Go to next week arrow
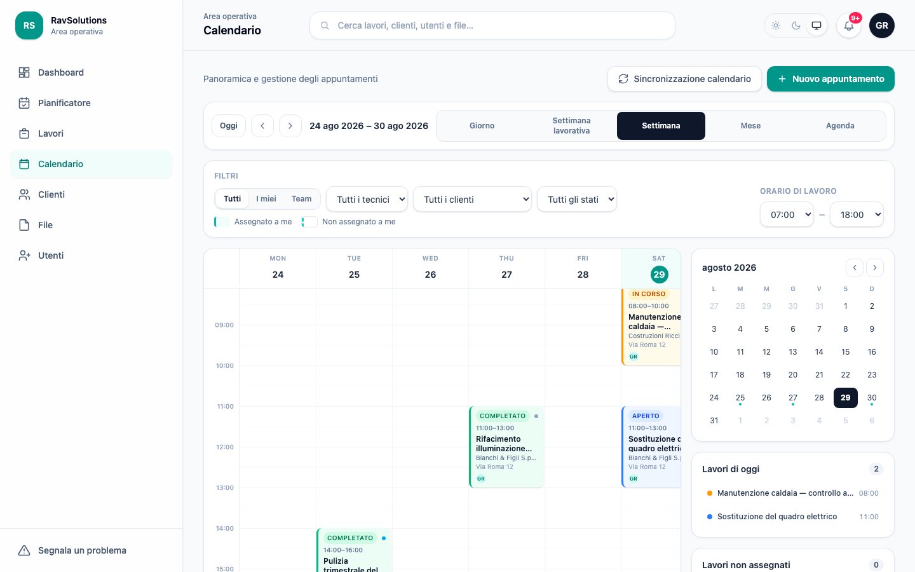Screen dimensions: 915x572 pos(290,126)
